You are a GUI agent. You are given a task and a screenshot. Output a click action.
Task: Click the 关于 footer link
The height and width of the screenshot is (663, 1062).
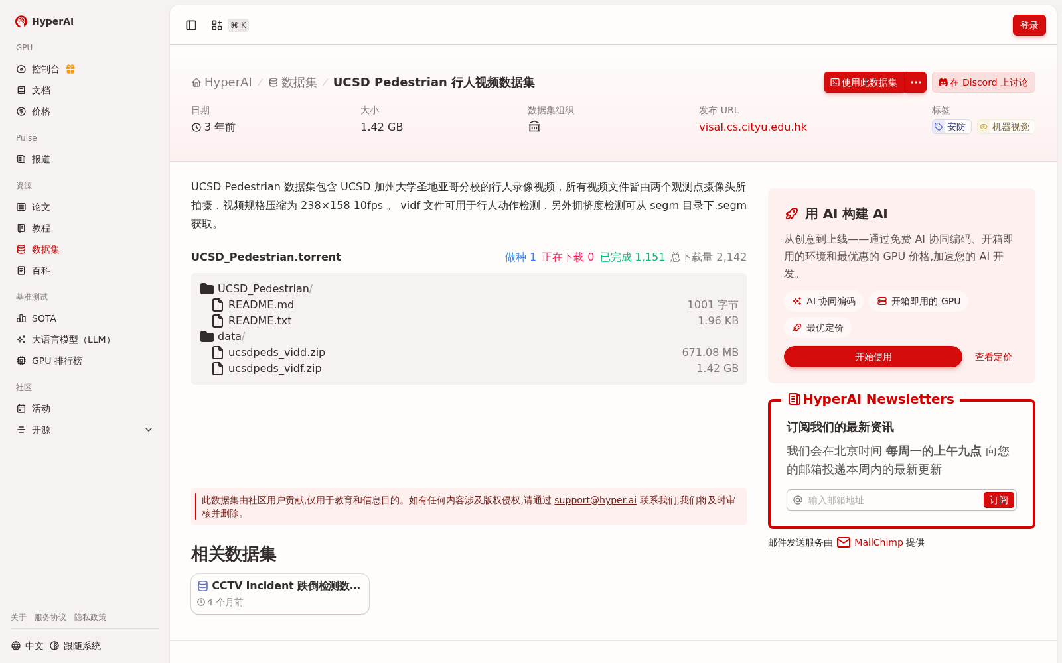coord(19,617)
